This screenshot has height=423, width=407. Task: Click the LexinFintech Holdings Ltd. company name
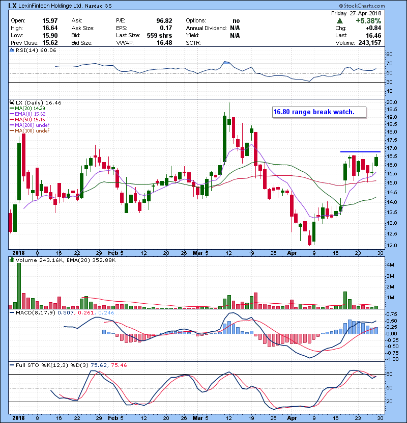click(50, 6)
